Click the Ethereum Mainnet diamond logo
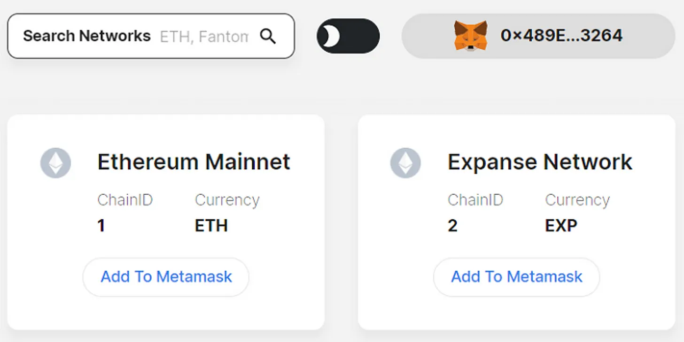 [55, 163]
